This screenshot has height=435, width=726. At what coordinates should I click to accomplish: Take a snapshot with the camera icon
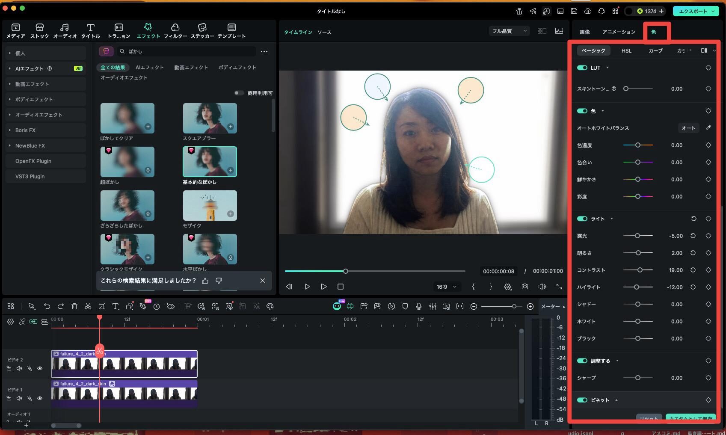525,287
